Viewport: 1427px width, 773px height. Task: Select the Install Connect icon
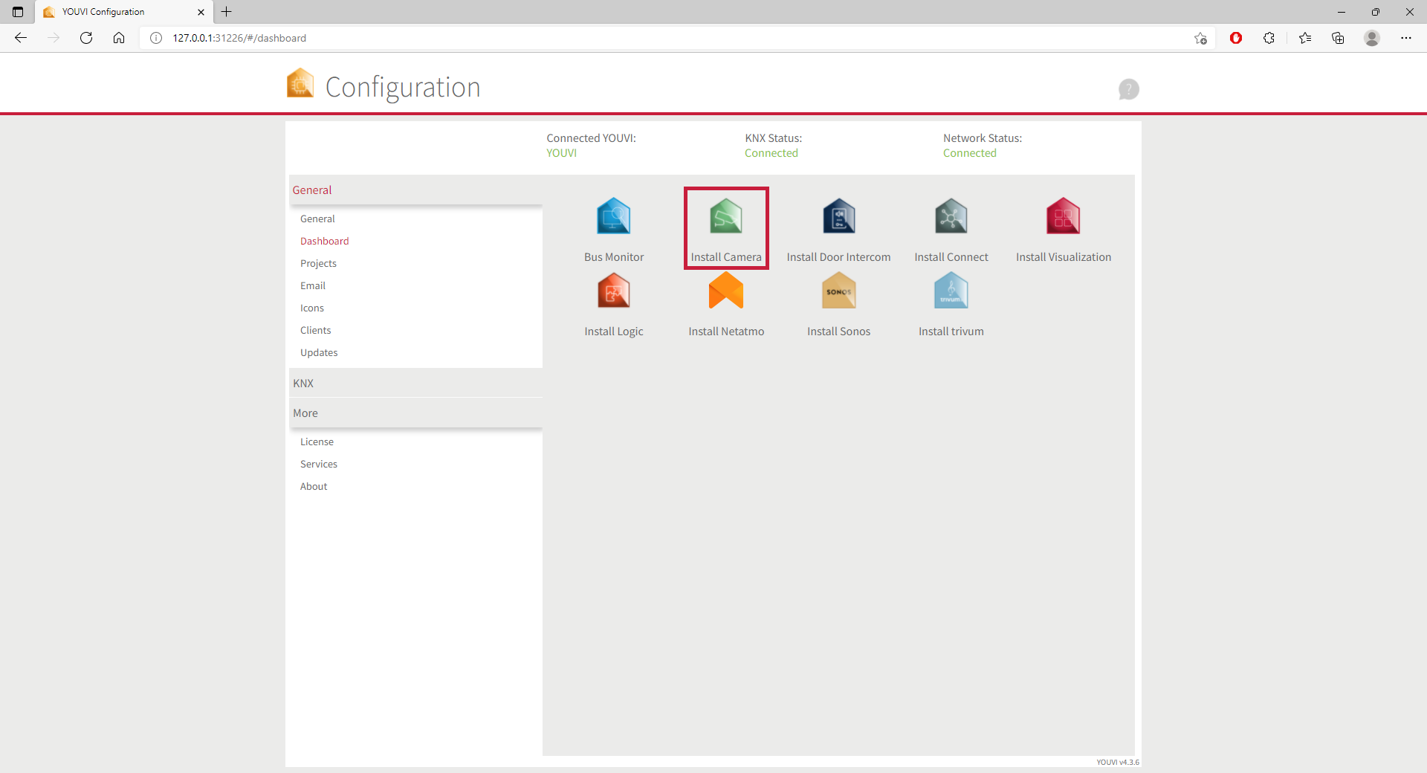click(x=951, y=217)
